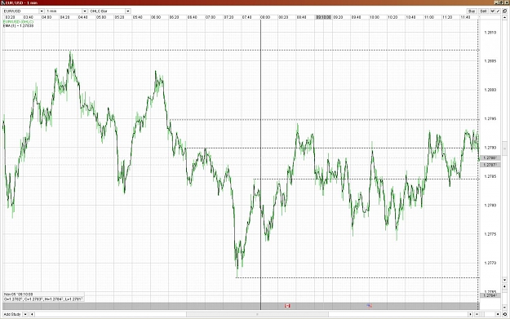Click the 1.2810 price axis label
Viewport: 510px width, 319px height.
pos(490,33)
